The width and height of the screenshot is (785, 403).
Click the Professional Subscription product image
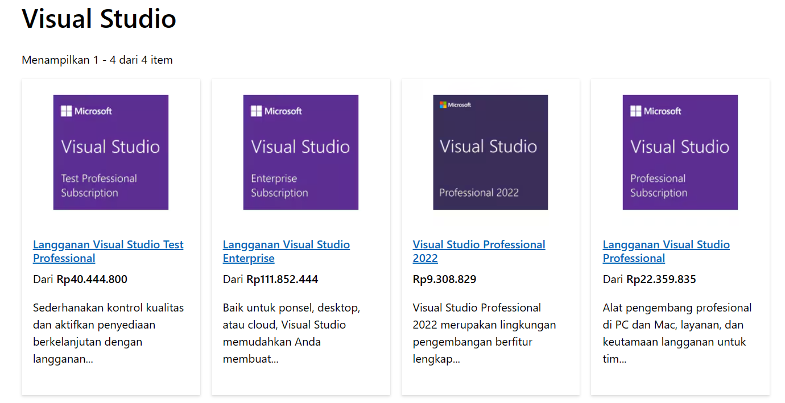(x=680, y=152)
